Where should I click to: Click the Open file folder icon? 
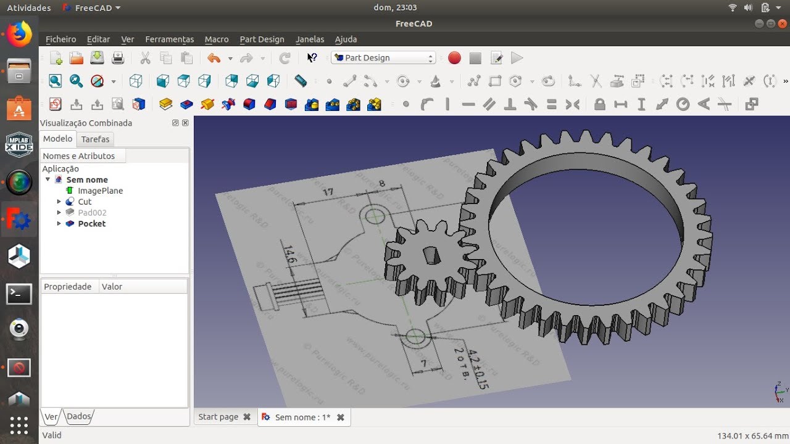77,58
